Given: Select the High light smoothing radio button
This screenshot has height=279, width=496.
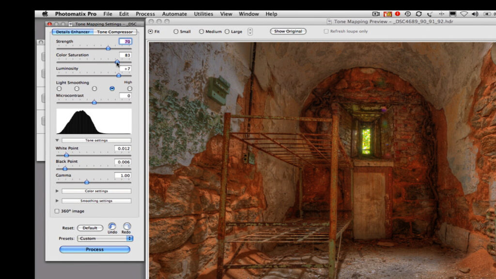Looking at the screenshot, I should 129,89.
